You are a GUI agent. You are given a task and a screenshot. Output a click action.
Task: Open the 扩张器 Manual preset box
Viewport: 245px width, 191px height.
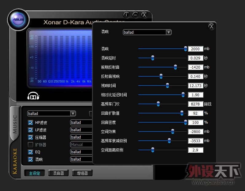tap(81, 144)
